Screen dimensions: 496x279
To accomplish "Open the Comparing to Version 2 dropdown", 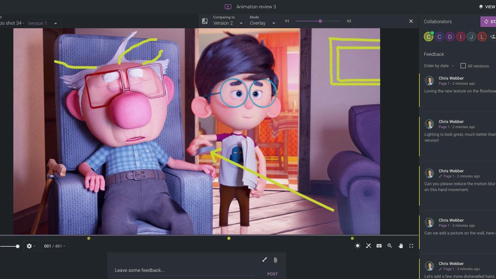I will click(x=228, y=23).
